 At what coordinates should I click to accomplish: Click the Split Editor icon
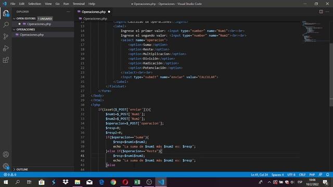click(x=321, y=11)
